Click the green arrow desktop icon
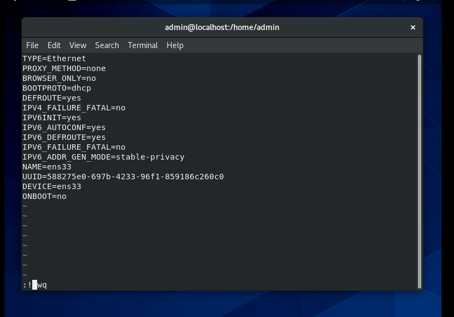 click(x=15, y=2)
